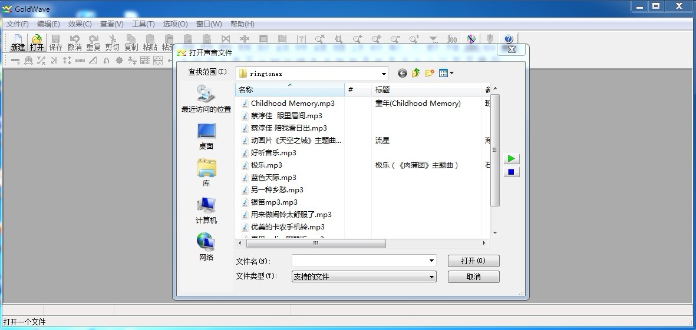
Task: Expand the 文件名 dropdown arrow
Action: (431, 261)
